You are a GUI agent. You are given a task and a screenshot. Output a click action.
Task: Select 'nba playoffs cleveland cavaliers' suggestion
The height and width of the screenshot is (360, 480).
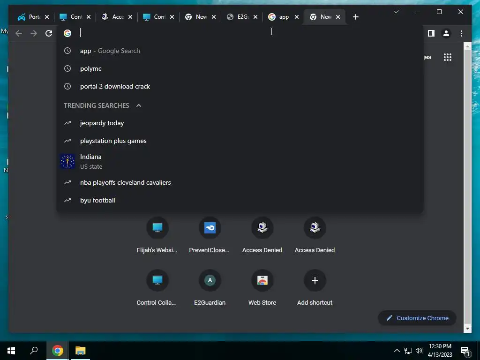[x=240, y=182]
